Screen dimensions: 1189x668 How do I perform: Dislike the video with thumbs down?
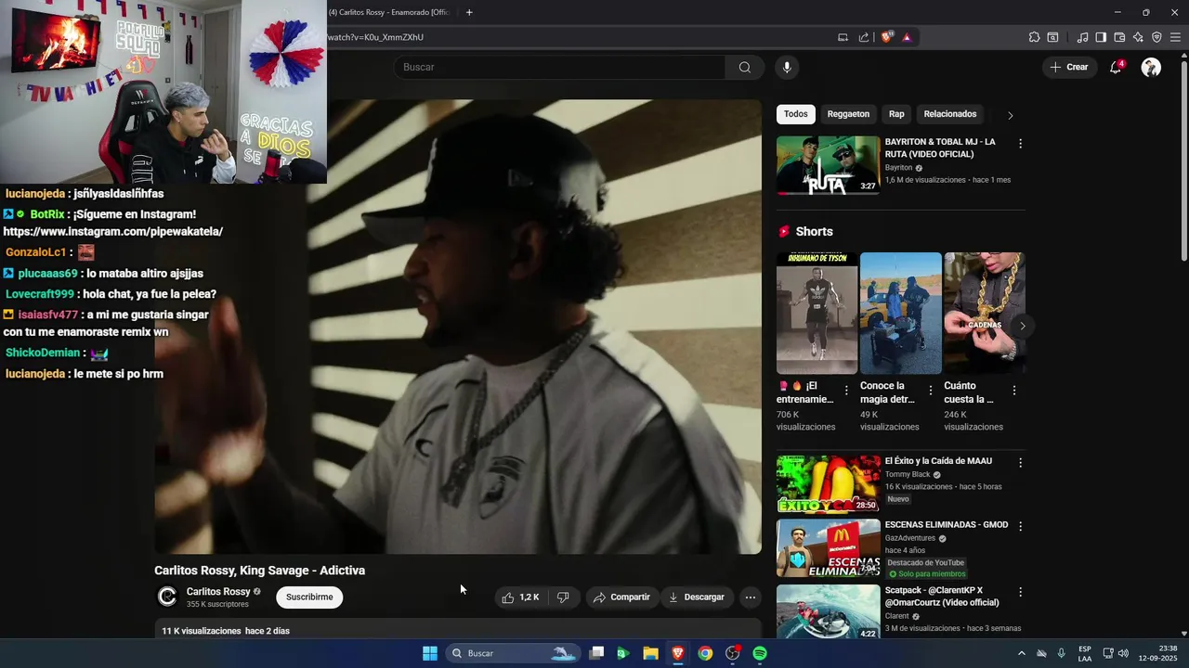[563, 597]
